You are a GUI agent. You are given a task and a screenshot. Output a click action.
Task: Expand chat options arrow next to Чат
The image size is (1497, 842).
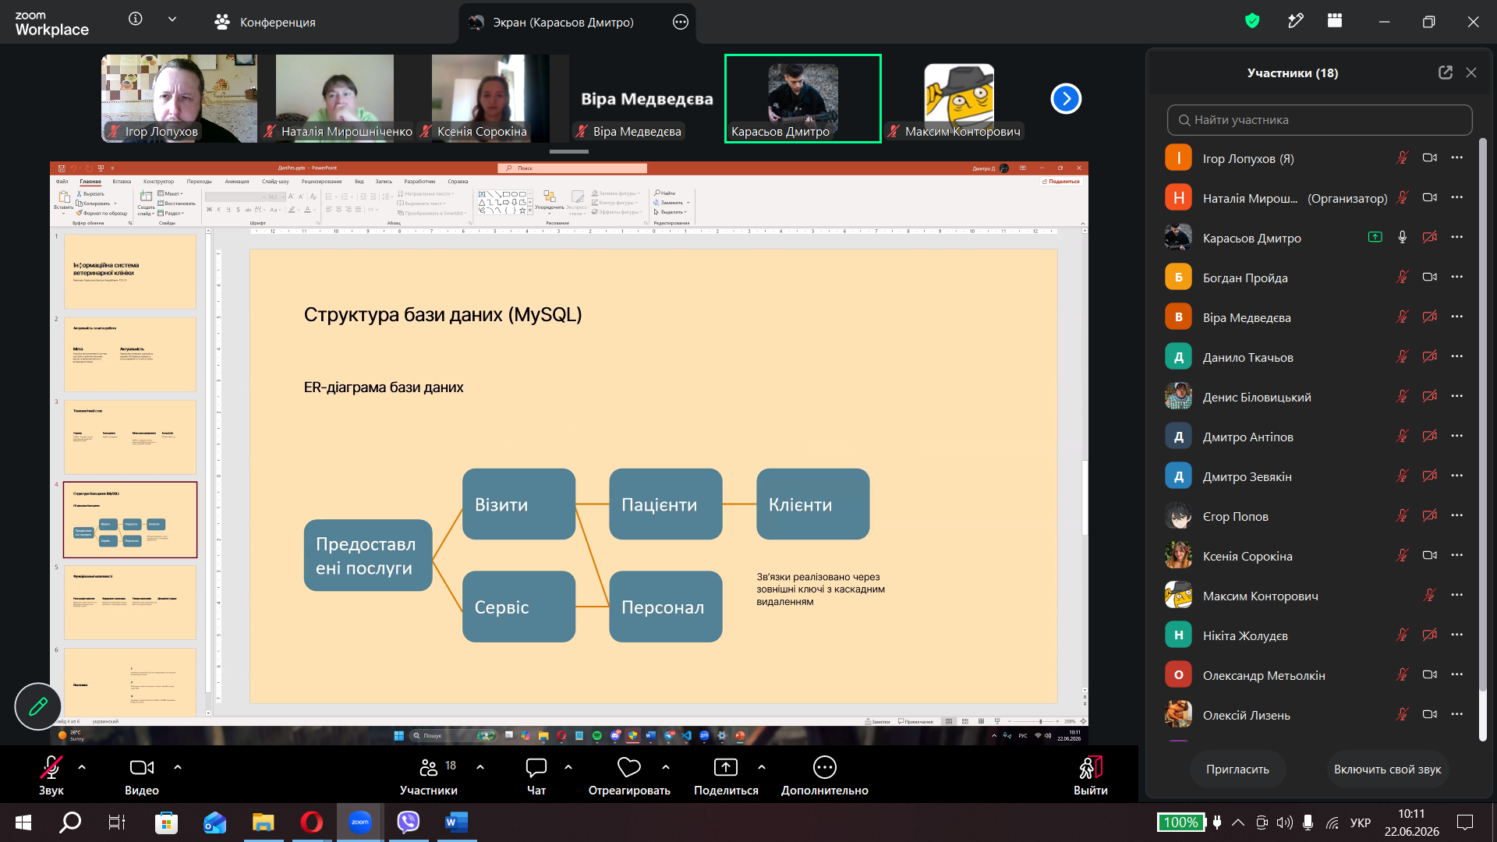pyautogui.click(x=568, y=768)
